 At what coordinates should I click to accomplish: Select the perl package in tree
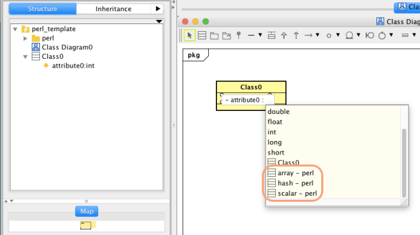(48, 38)
